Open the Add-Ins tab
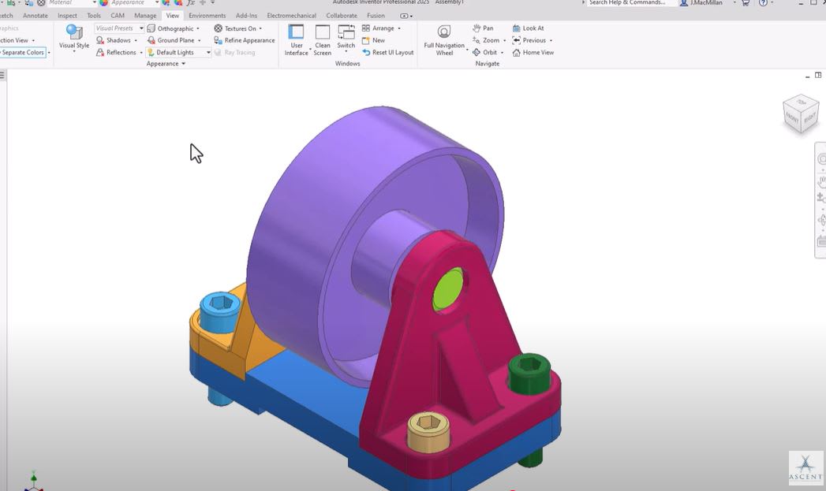 coord(246,16)
